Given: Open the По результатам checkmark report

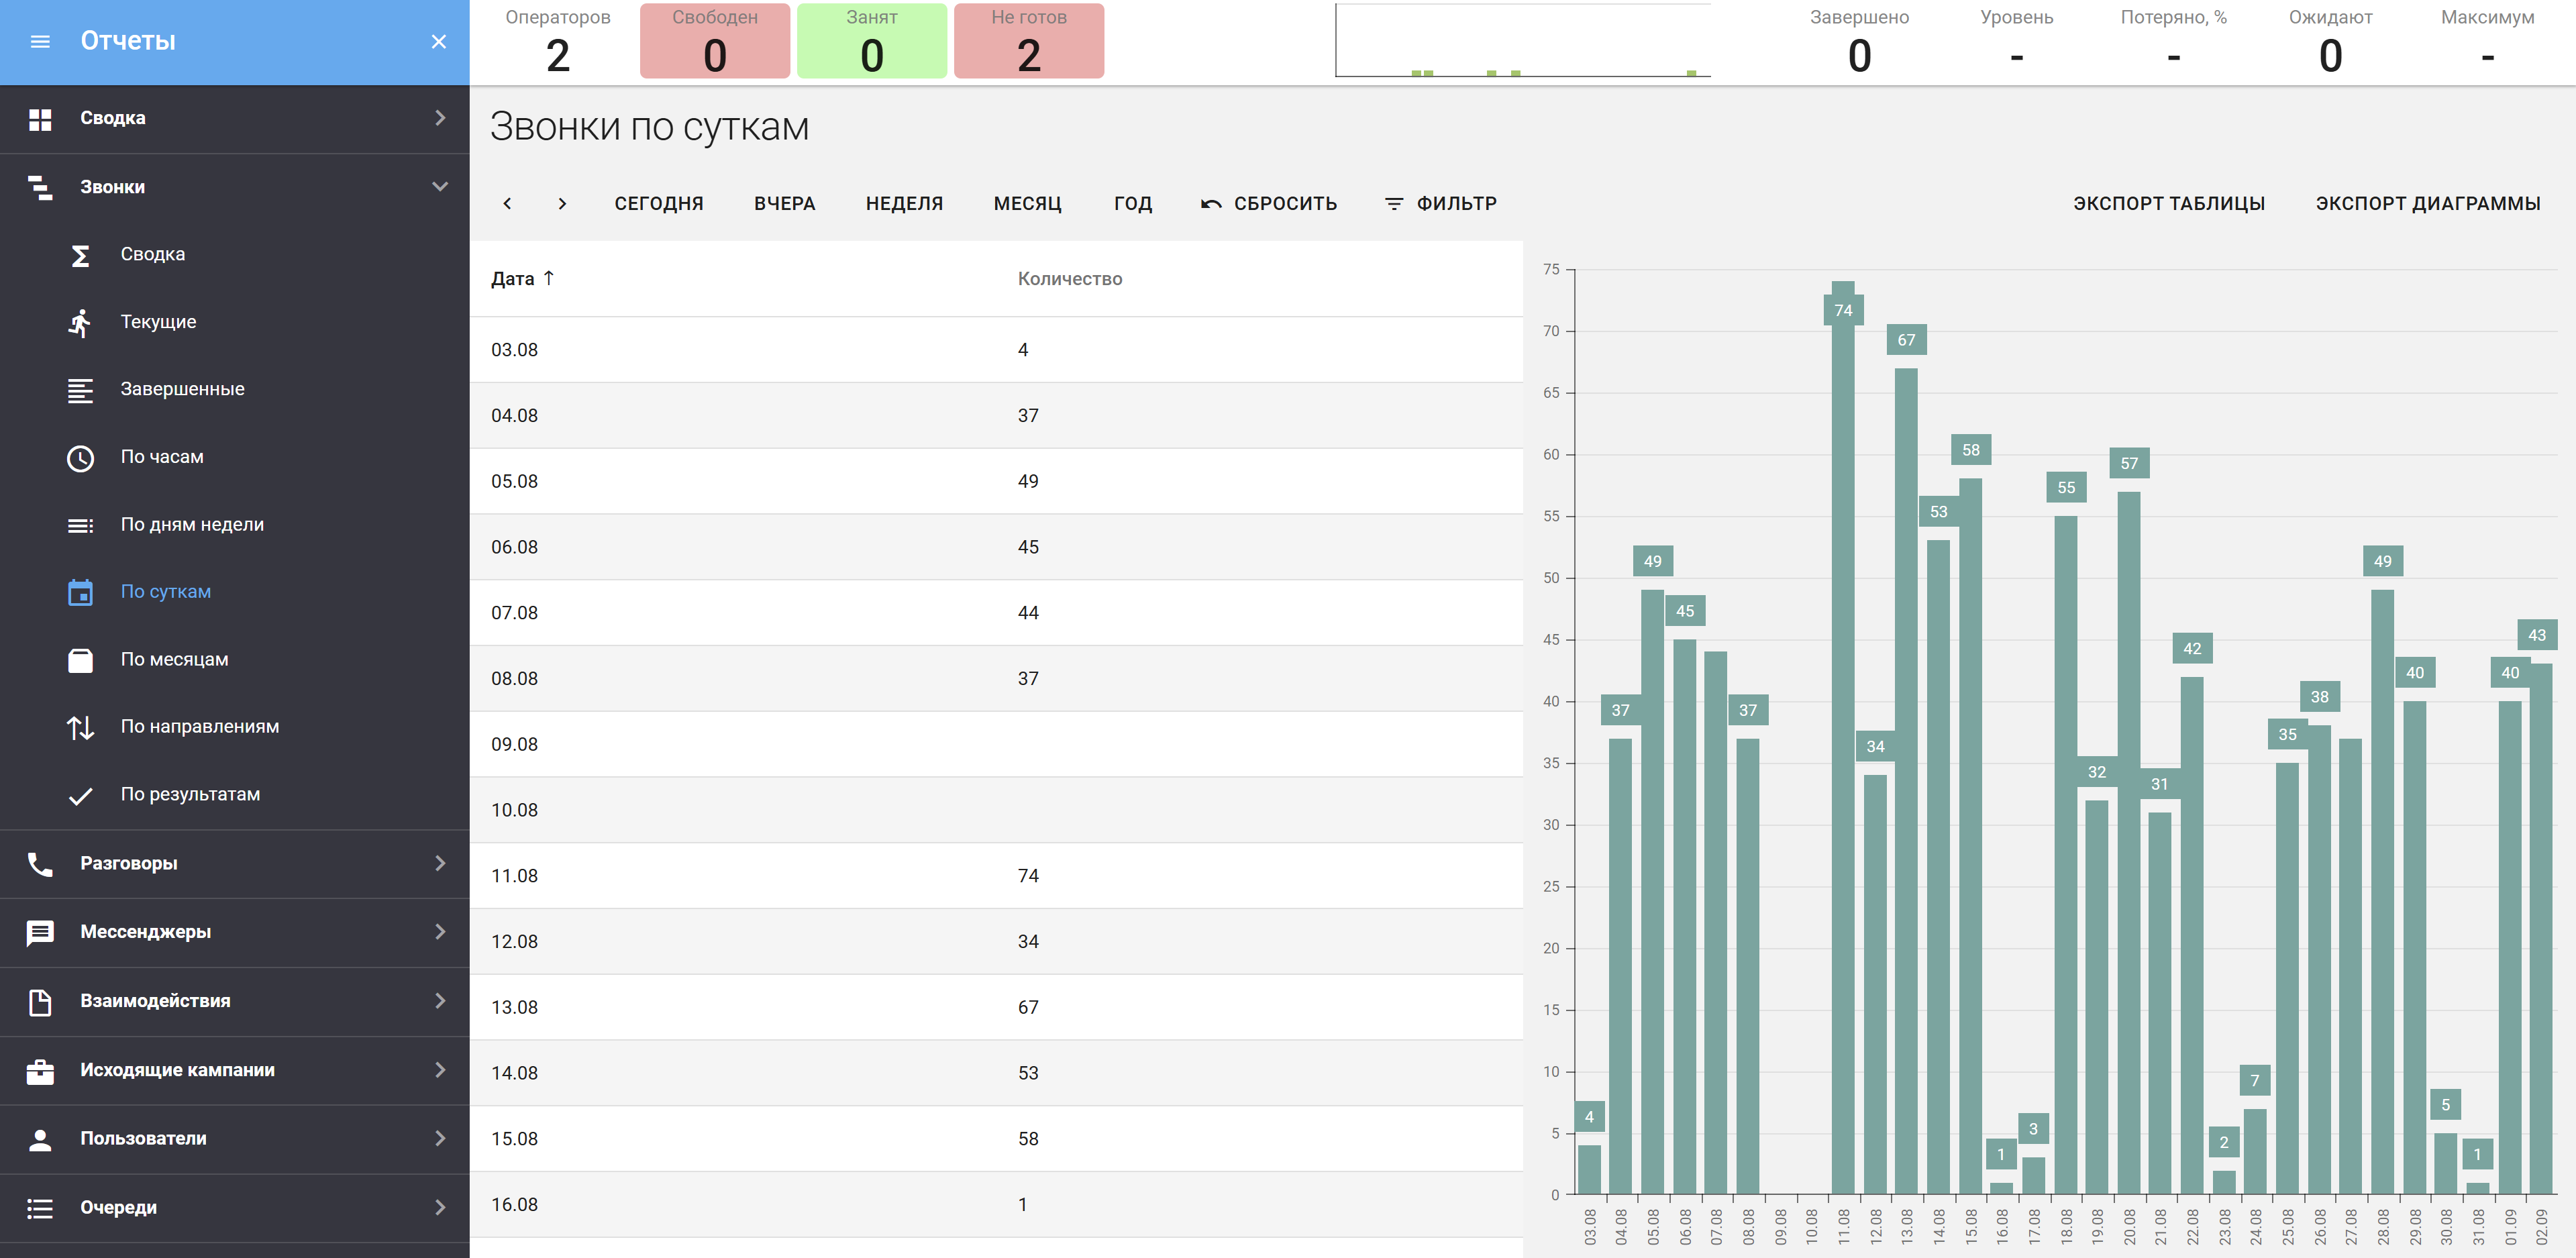Looking at the screenshot, I should [190, 794].
